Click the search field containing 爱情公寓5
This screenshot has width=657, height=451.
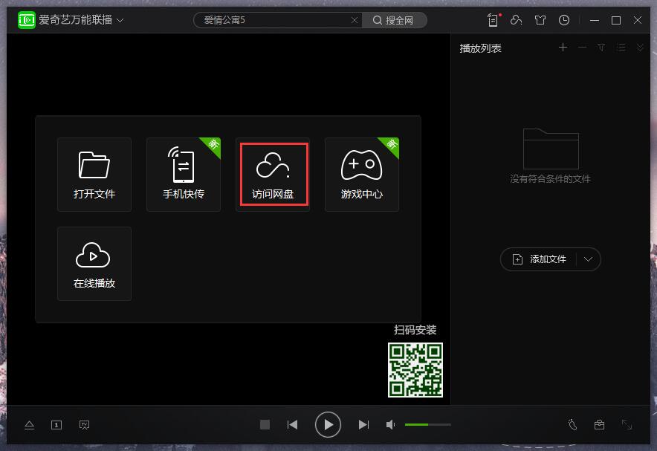click(271, 20)
